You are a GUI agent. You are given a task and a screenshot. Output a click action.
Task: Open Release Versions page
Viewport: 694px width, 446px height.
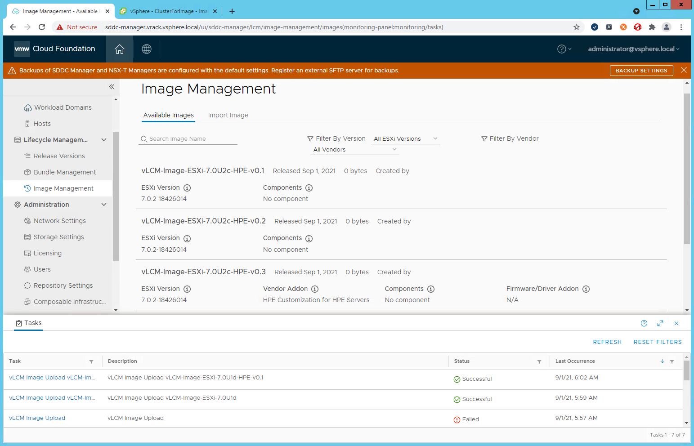[x=59, y=156]
